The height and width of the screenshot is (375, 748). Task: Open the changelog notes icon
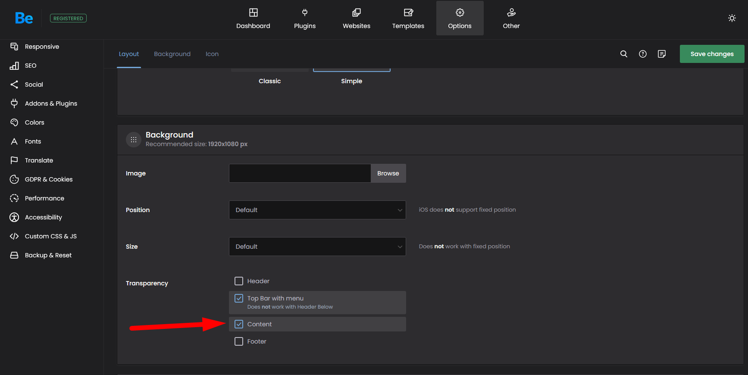coord(662,54)
